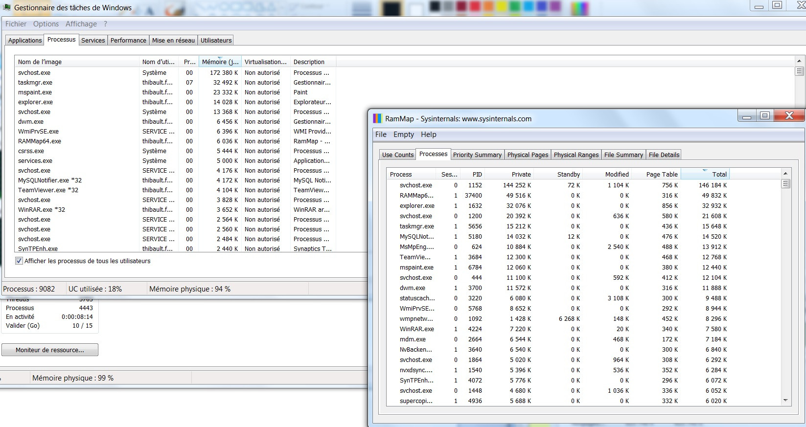Select the WinRAR.exe *32 row
This screenshot has width=806, height=427.
pyautogui.click(x=175, y=210)
